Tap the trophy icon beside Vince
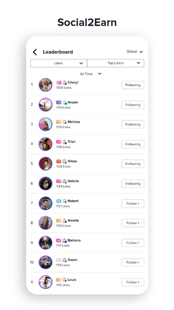Image resolution: width=174 pixels, height=310 pixels. click(x=65, y=161)
